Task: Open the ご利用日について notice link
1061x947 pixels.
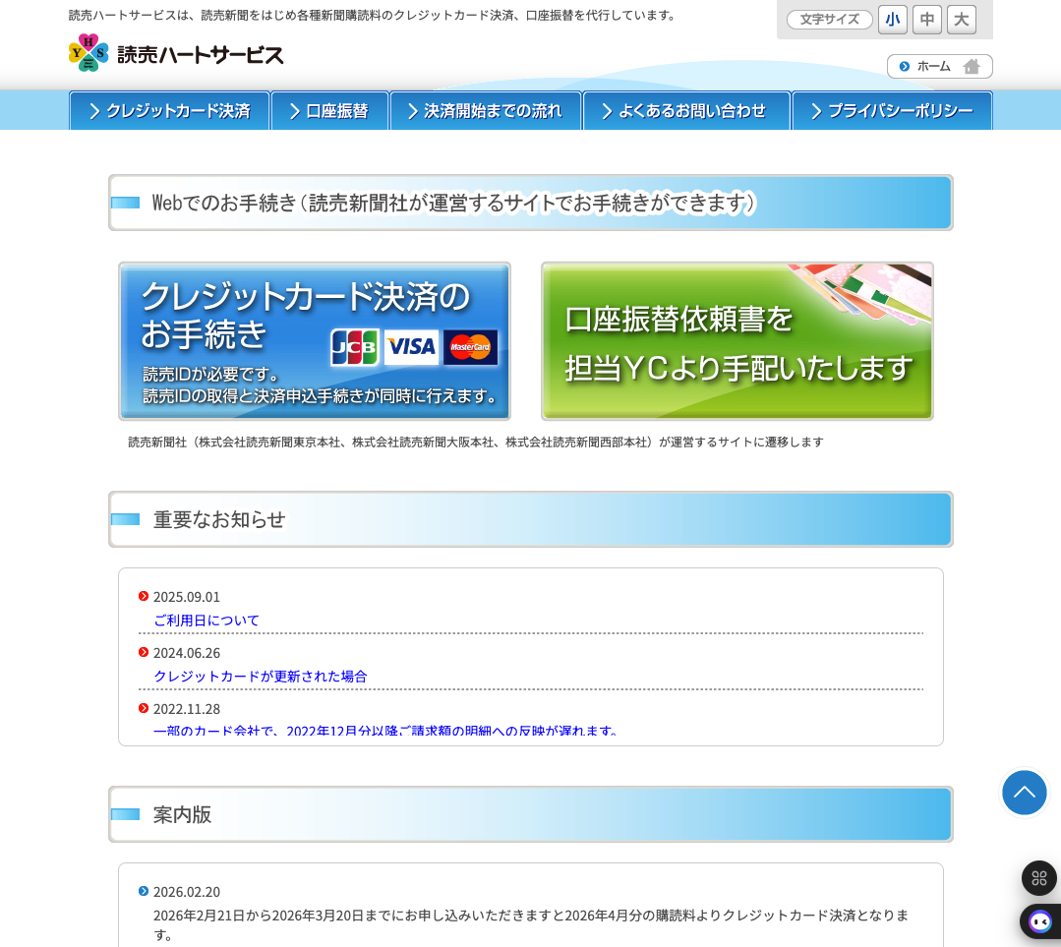Action: (206, 620)
